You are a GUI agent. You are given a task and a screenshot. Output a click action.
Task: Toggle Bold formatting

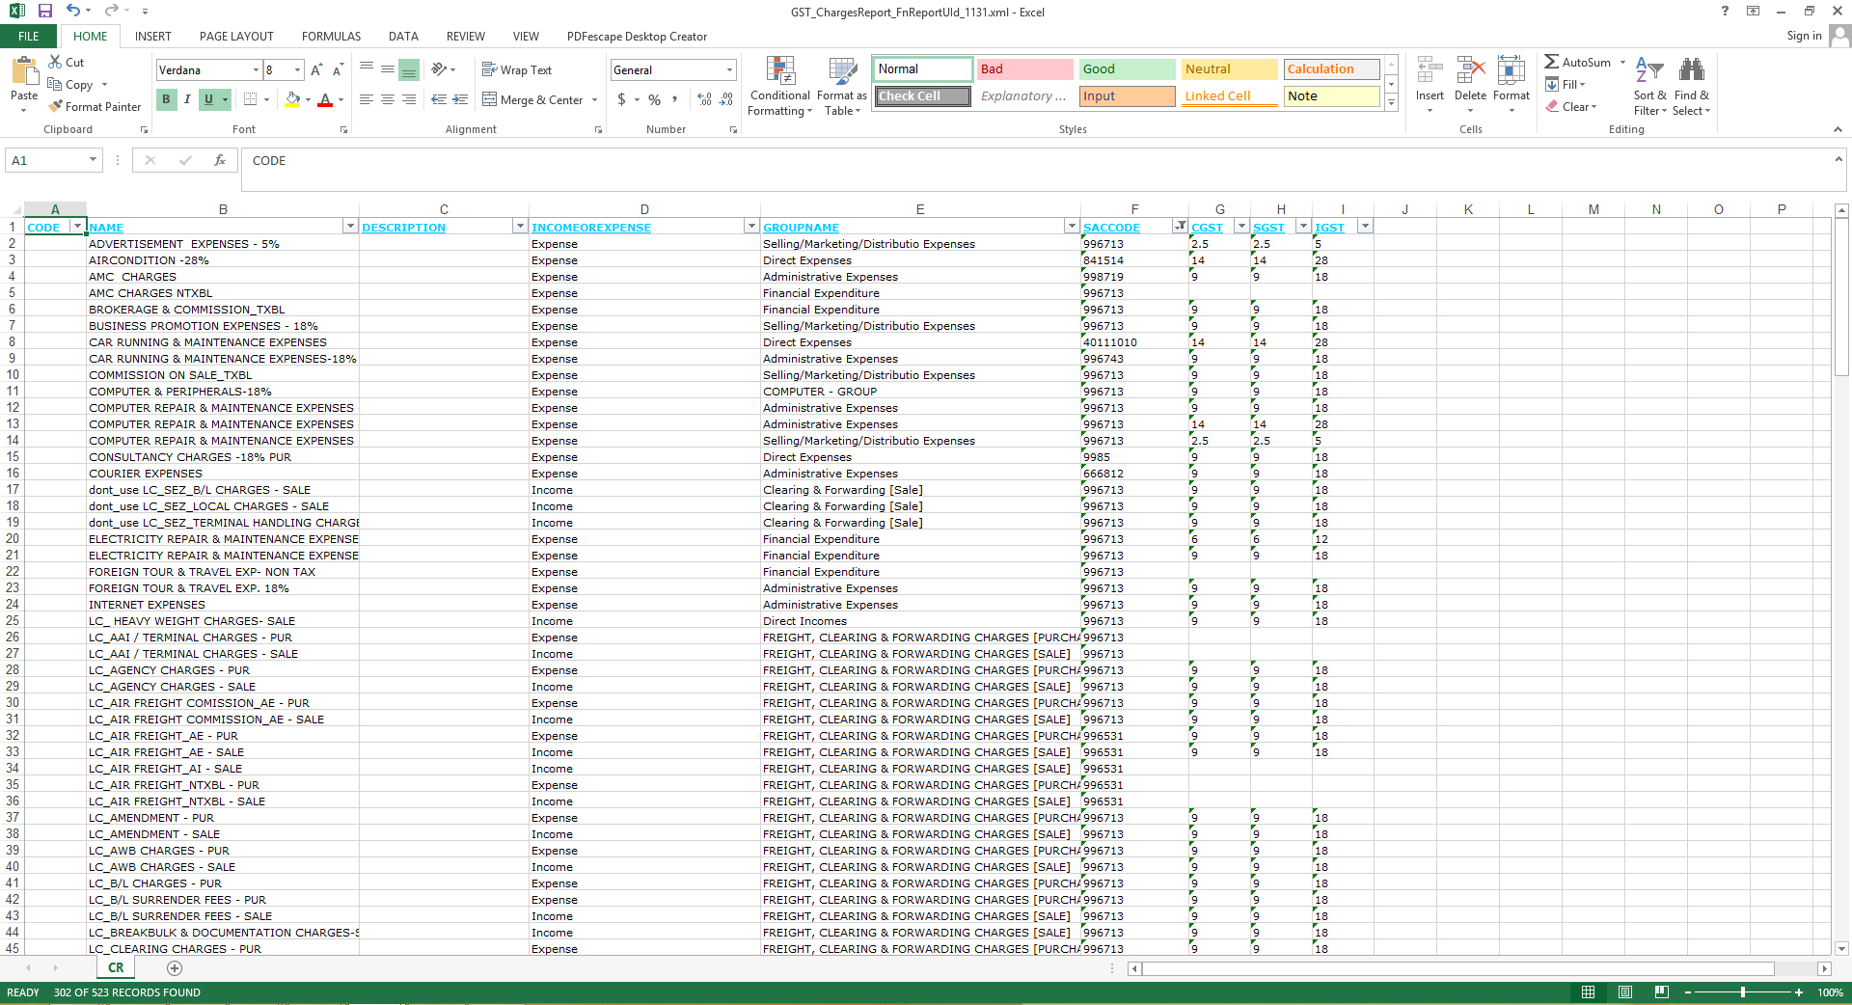[166, 99]
